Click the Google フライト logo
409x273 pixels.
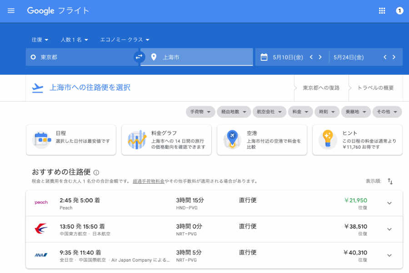58,11
